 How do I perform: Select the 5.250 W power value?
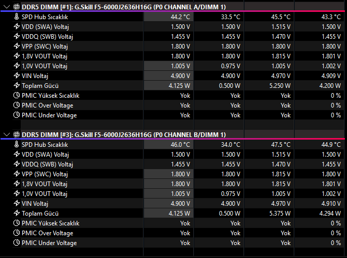point(280,86)
